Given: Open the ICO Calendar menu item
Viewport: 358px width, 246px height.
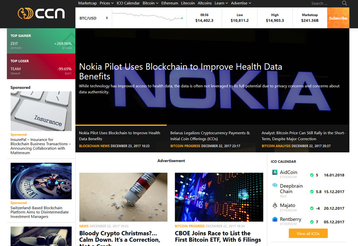Looking at the screenshot, I should pos(128,3).
